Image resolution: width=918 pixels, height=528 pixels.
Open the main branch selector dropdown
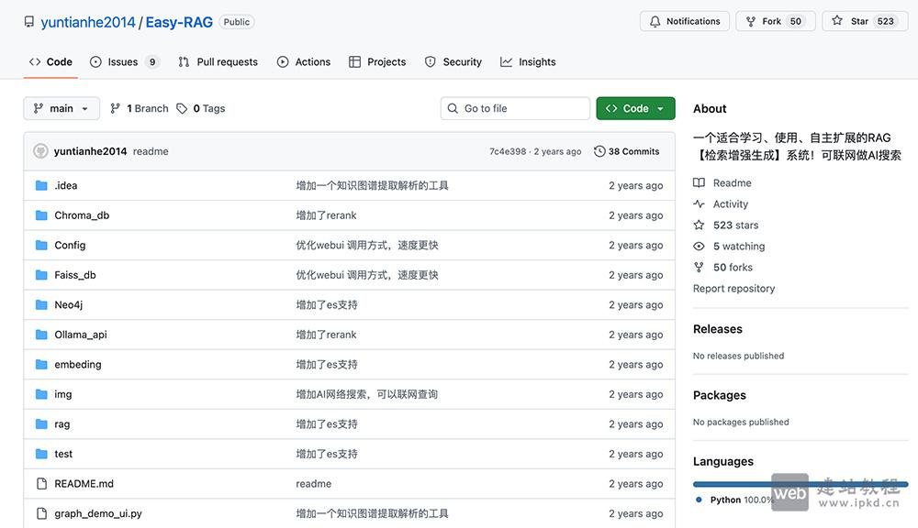[x=61, y=108]
